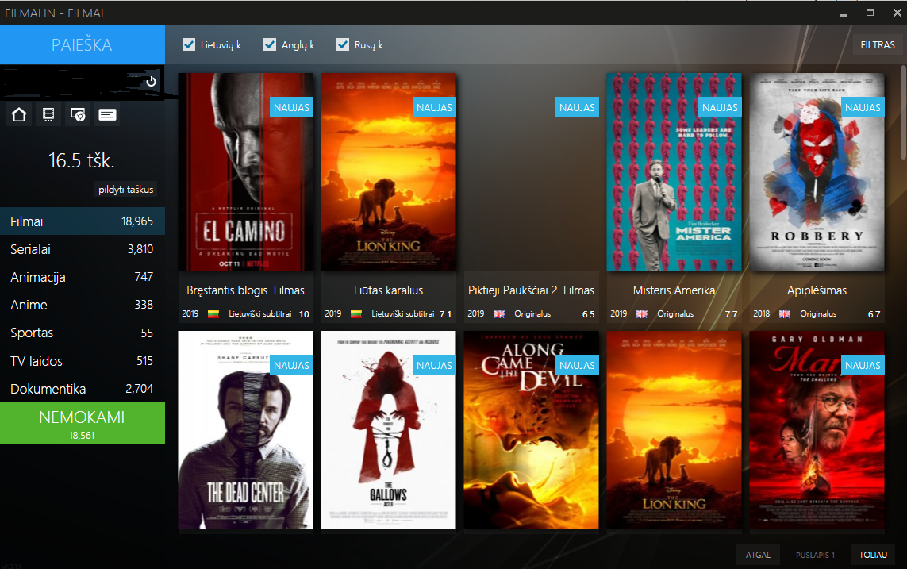
Task: Open the film strip icon
Action: click(x=48, y=114)
